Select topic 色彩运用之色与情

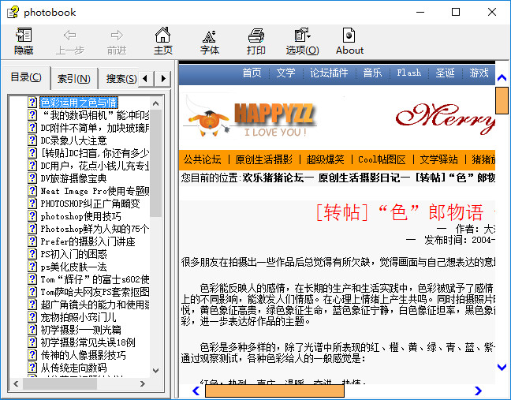coord(79,103)
